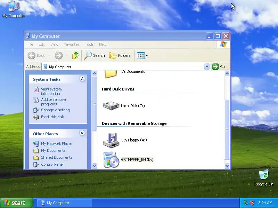This screenshot has width=278, height=208.
Task: Click the My Computer taskbar button
Action: [65, 203]
